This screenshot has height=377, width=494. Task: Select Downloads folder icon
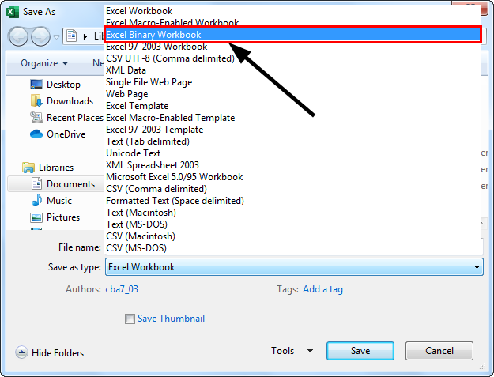(x=36, y=101)
